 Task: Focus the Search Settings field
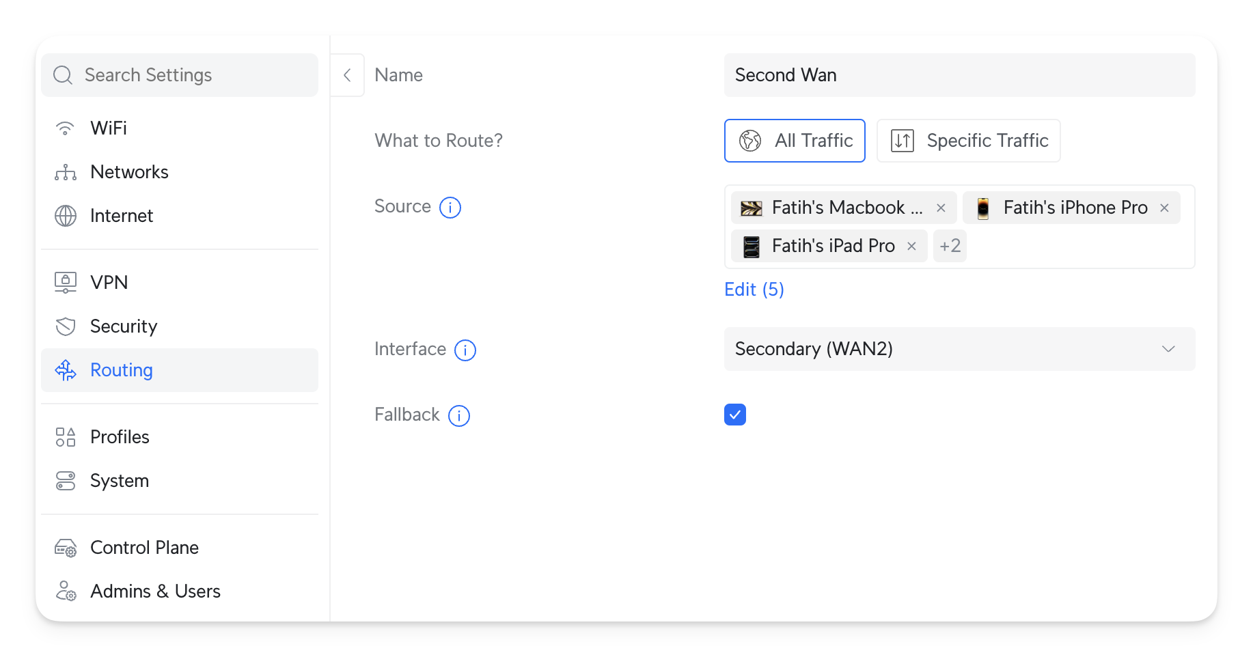[x=191, y=75]
